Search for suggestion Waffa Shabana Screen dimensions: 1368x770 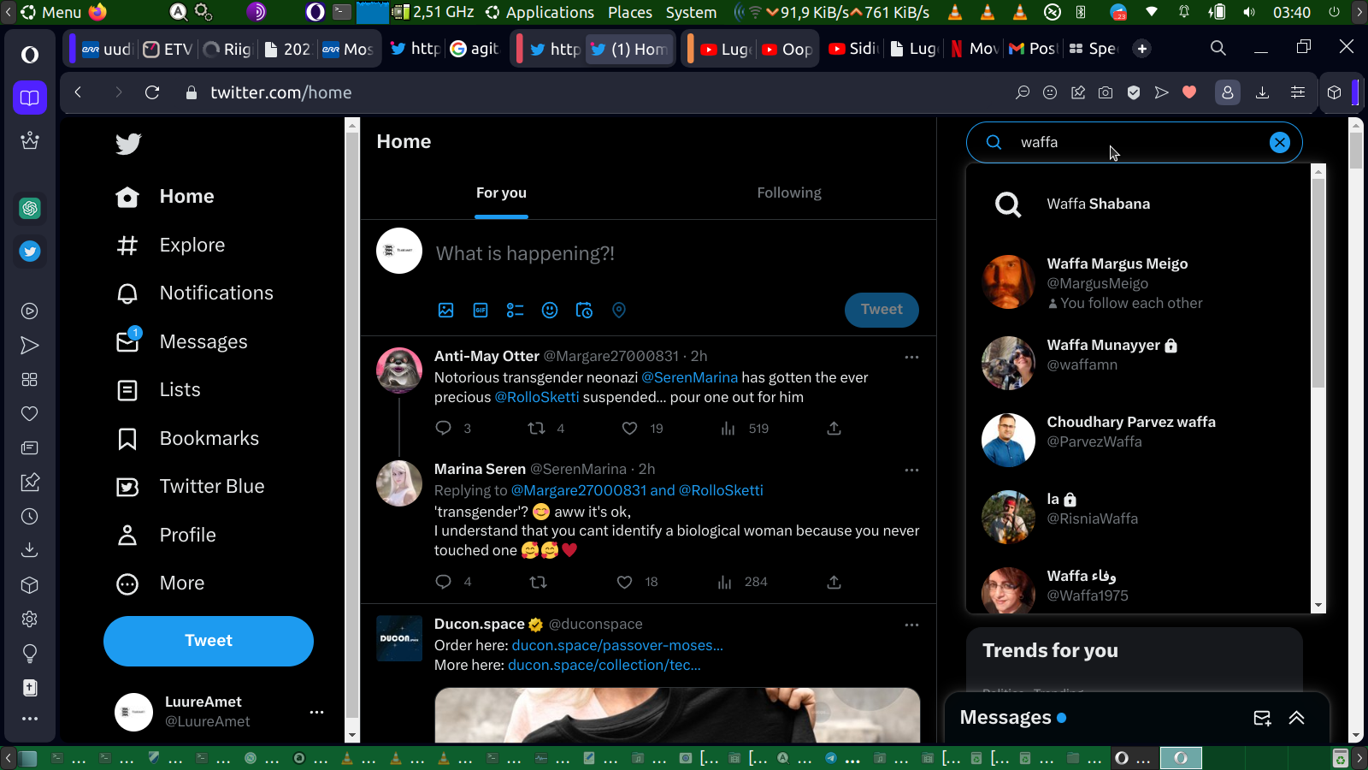pos(1137,204)
